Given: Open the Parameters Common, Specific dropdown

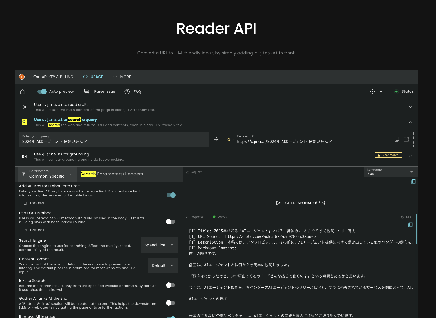Looking at the screenshot, I should pyautogui.click(x=48, y=174).
